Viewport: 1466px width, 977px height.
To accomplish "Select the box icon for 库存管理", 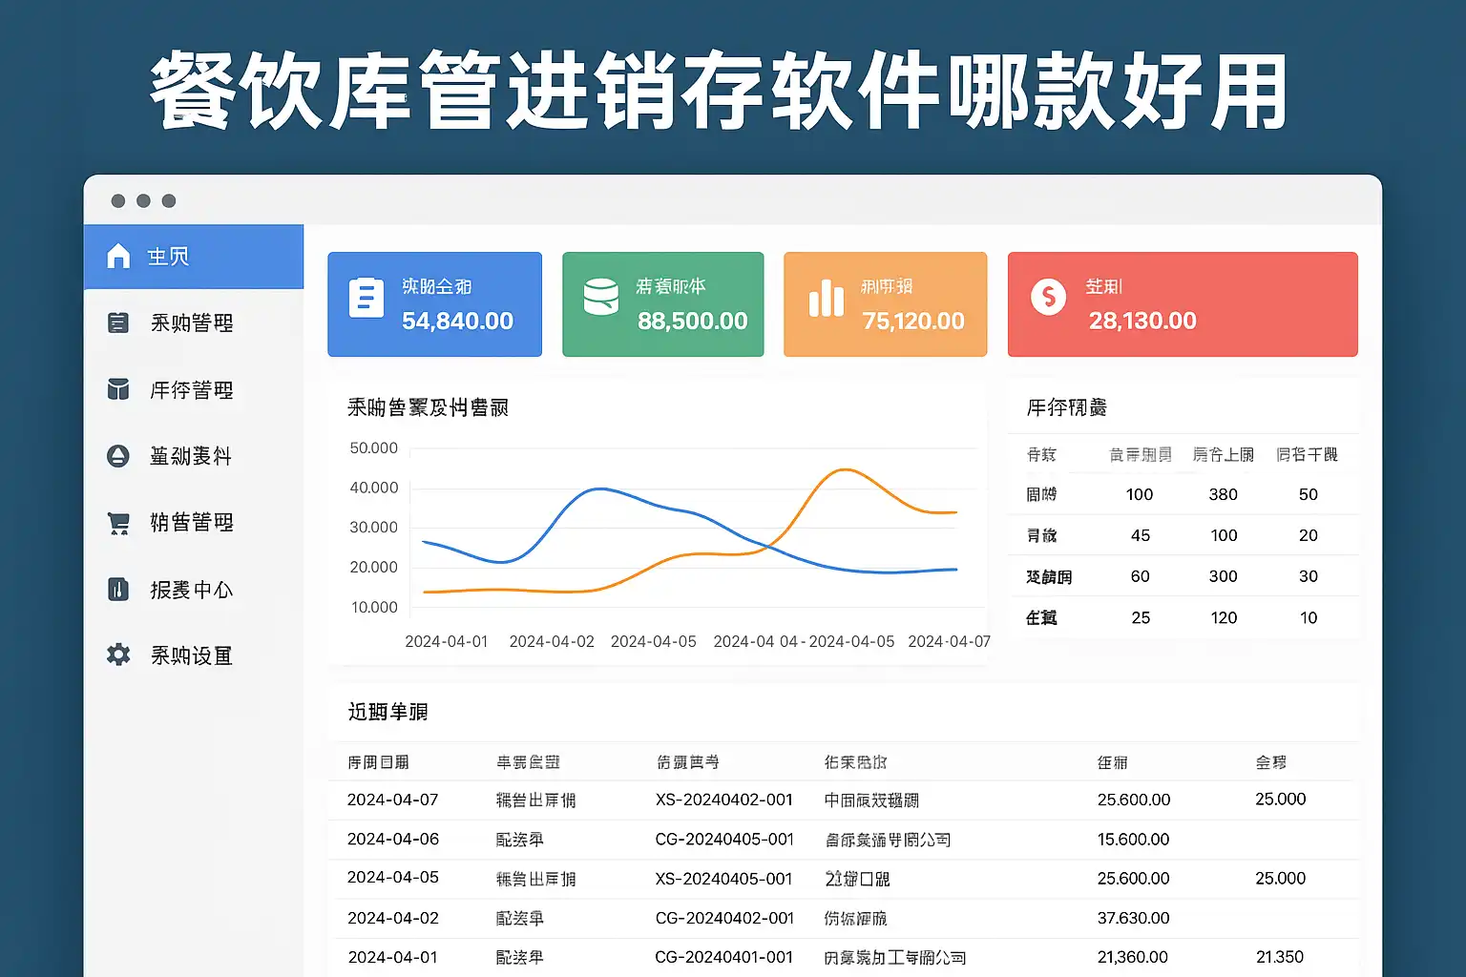I will tap(118, 389).
